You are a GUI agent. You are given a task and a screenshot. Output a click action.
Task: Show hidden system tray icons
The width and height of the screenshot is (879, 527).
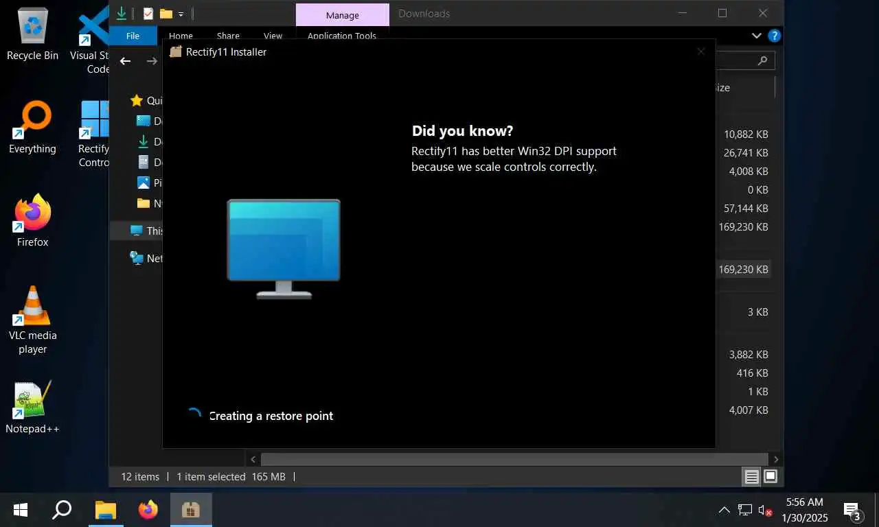[724, 510]
